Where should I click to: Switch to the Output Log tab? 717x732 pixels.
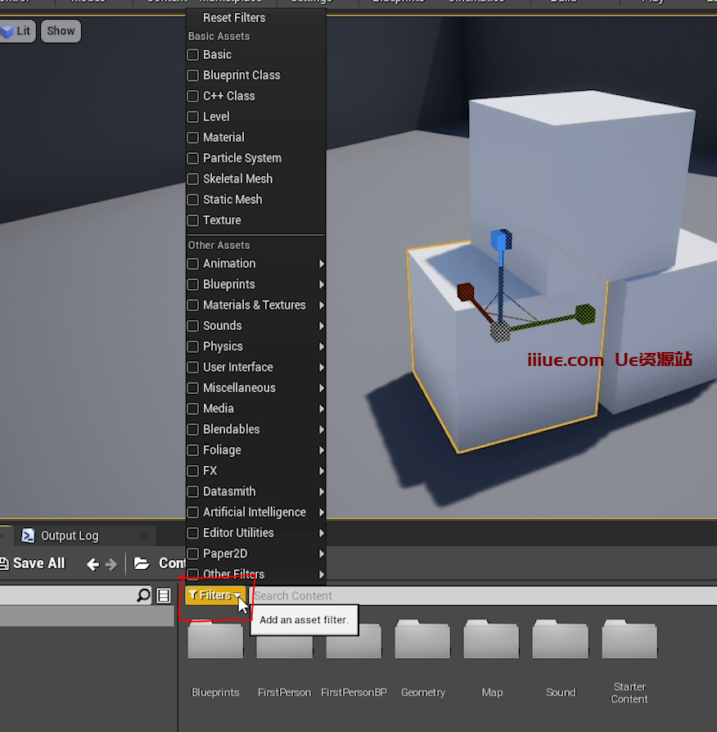[x=70, y=535]
